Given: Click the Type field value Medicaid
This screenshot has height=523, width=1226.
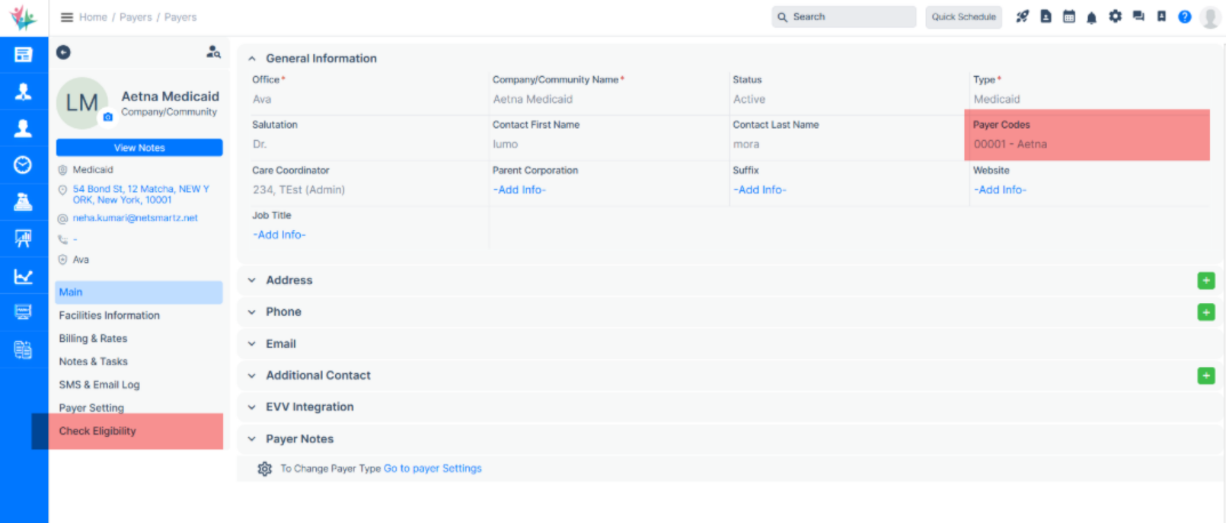Looking at the screenshot, I should (996, 99).
